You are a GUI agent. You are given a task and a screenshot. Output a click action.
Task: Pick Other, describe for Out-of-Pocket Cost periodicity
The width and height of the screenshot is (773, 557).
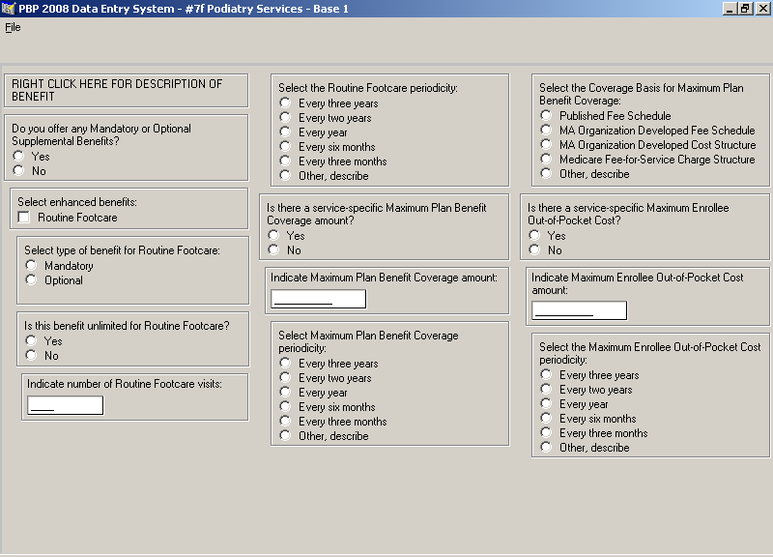point(546,447)
